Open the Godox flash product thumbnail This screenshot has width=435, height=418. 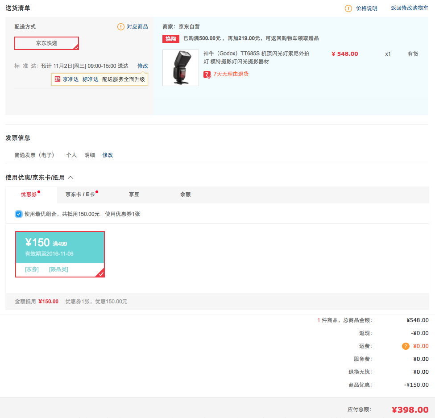pyautogui.click(x=181, y=68)
